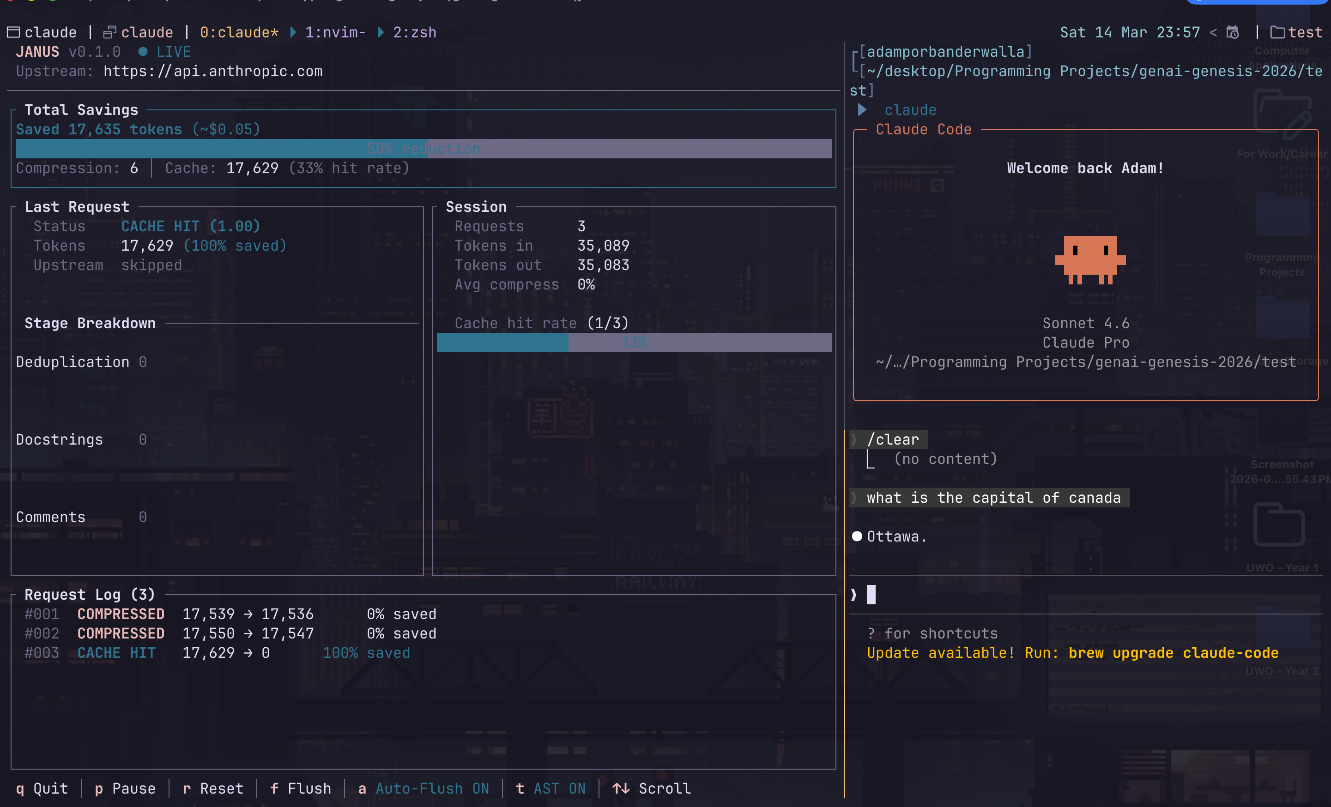The width and height of the screenshot is (1331, 807).
Task: Click the arrow before the 2:zsh window
Action: pos(381,32)
